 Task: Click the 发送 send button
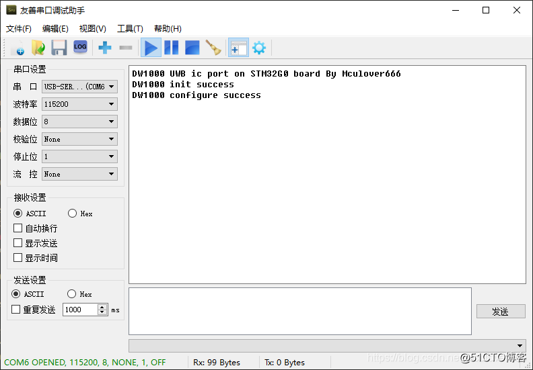coord(501,312)
